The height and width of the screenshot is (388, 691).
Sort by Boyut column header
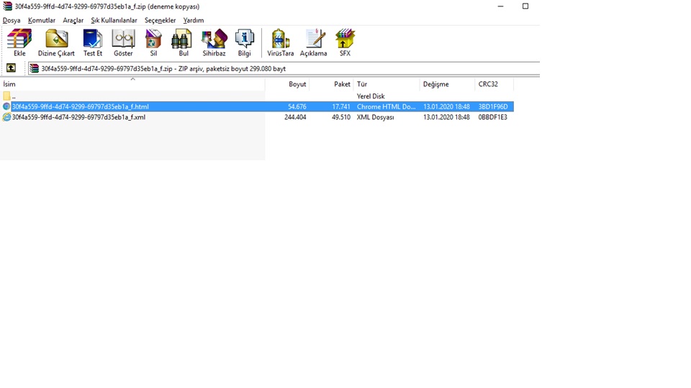297,84
